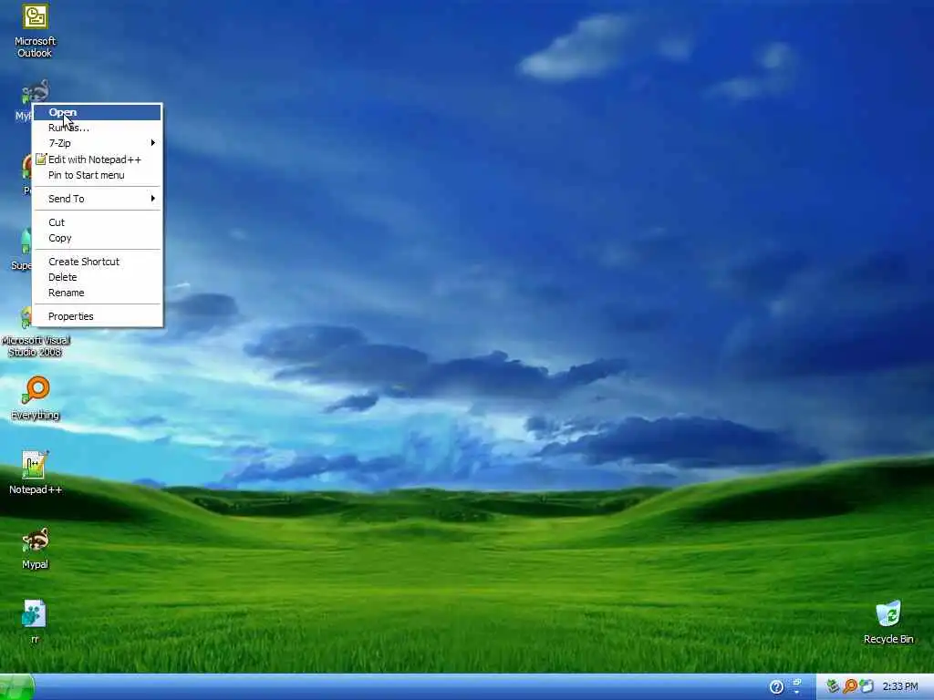934x700 pixels.
Task: Click the Everything magnifier tray icon
Action: (x=850, y=686)
